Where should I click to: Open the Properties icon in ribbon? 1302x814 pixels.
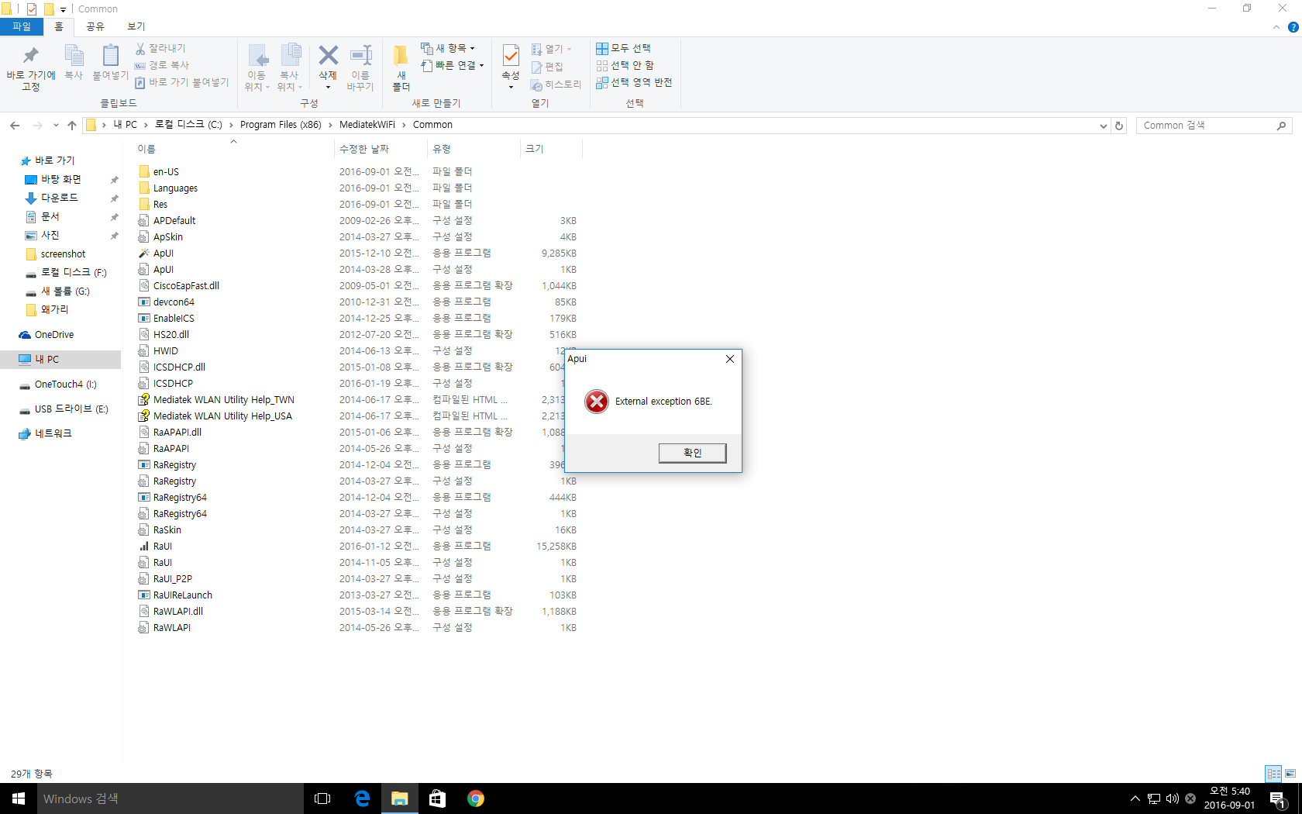[511, 56]
